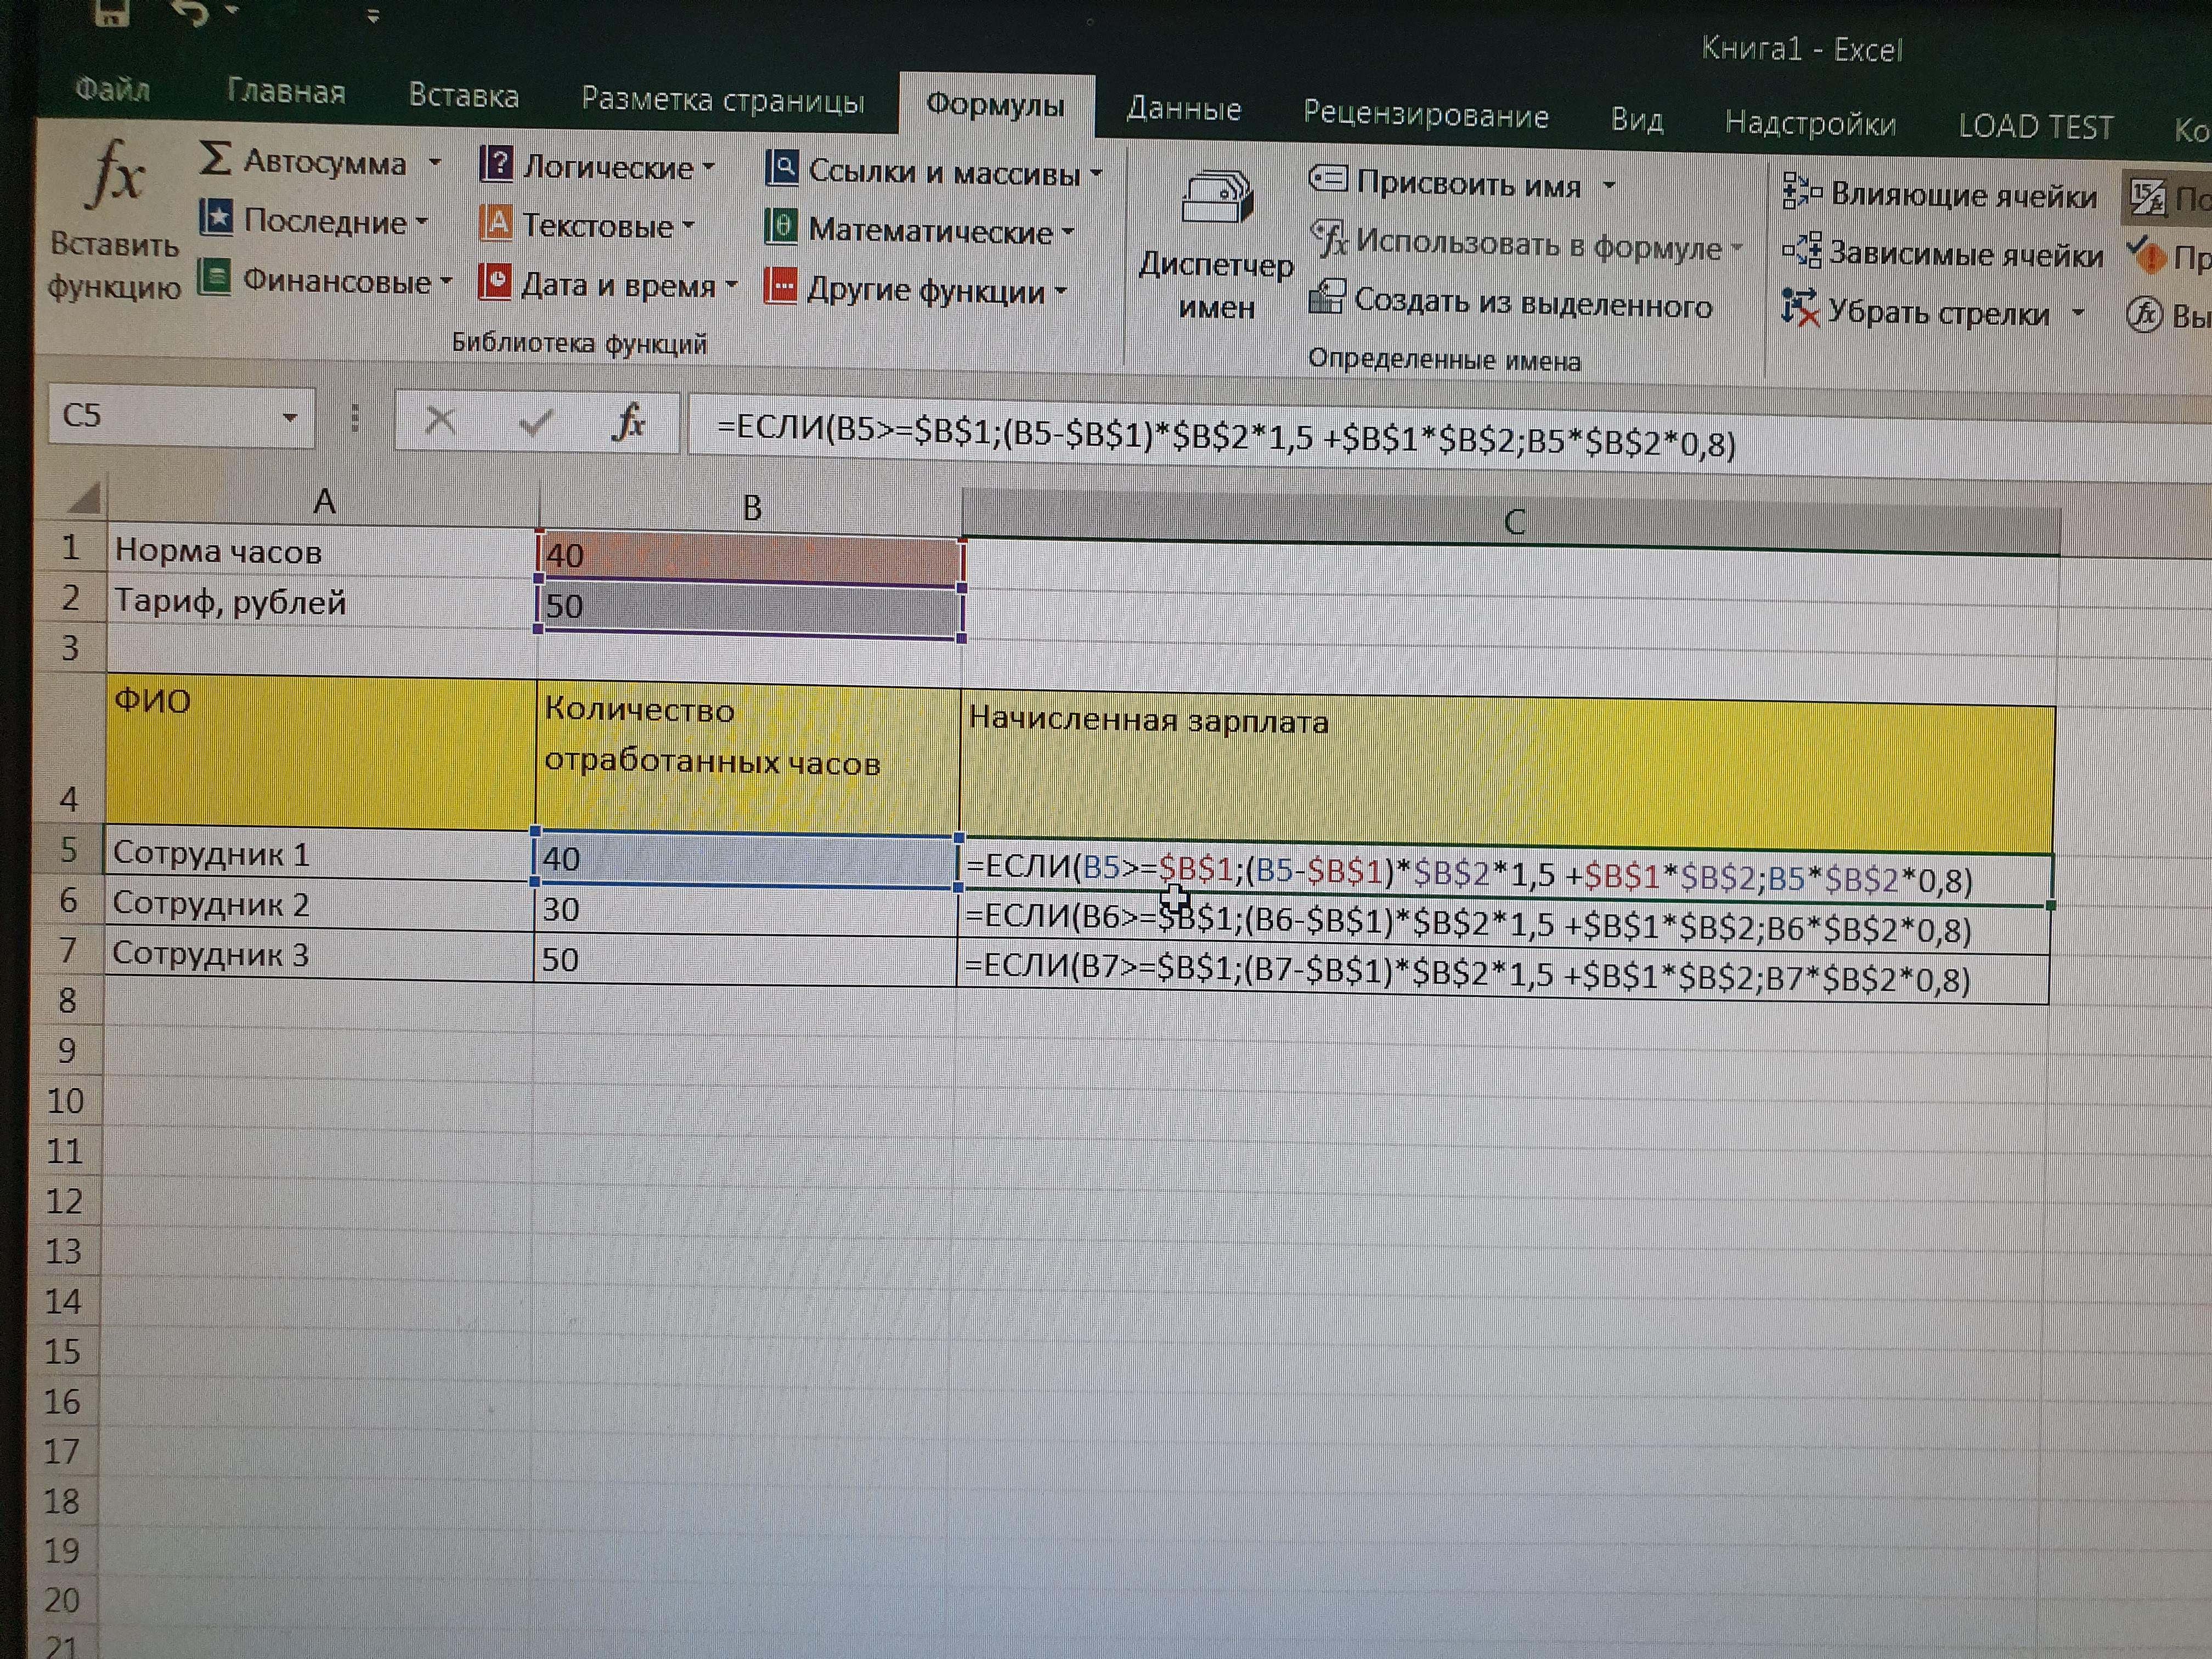Click the Insert Function fx ribbon icon
Image resolution: width=2212 pixels, height=1659 pixels.
tap(116, 176)
